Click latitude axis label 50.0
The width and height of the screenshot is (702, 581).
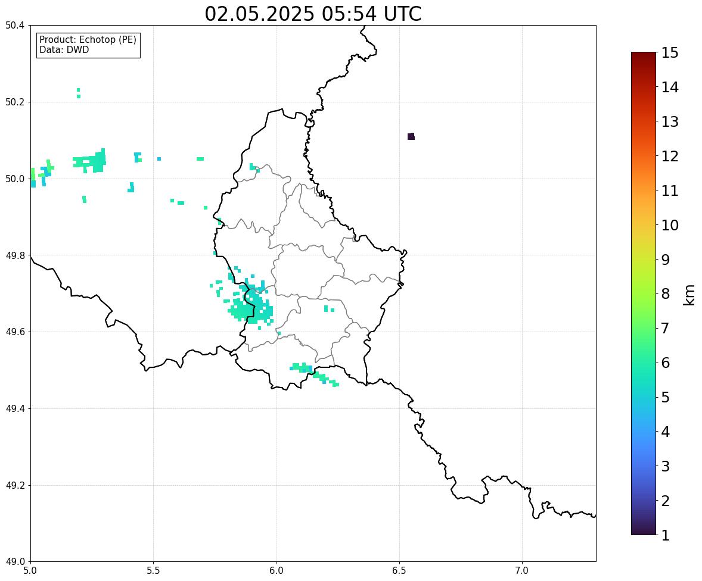pos(15,179)
